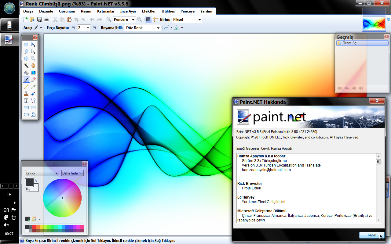Click the Open file toolbar icon
Viewport: 391px width, 244px height.
click(32, 20)
